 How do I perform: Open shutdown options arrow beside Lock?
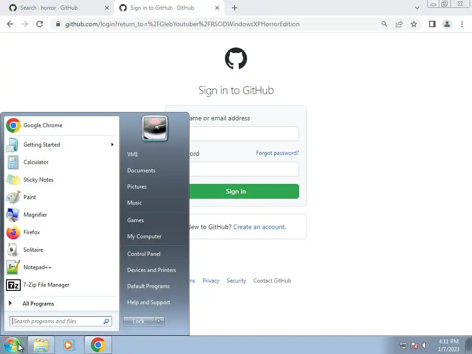159,321
